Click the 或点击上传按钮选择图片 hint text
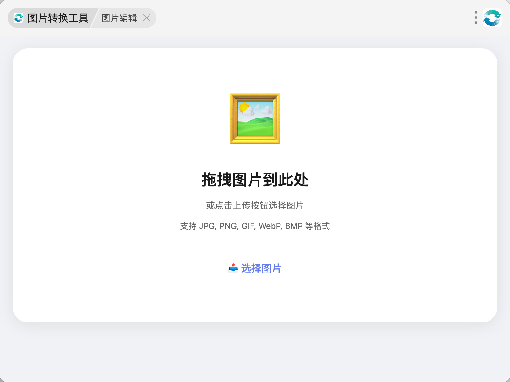The image size is (510, 382). 255,205
